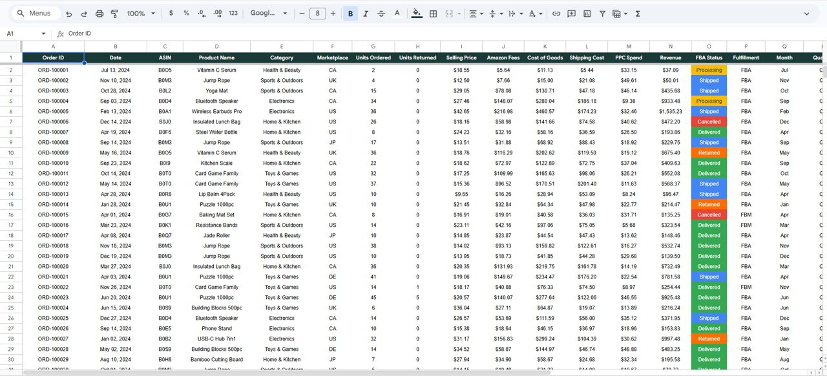827x376 pixels.
Task: Open the horizontal align dropdown
Action: 476,13
